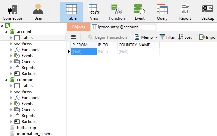Select the row indicator arrow
Screen dimensions: 217x136
click(69, 52)
